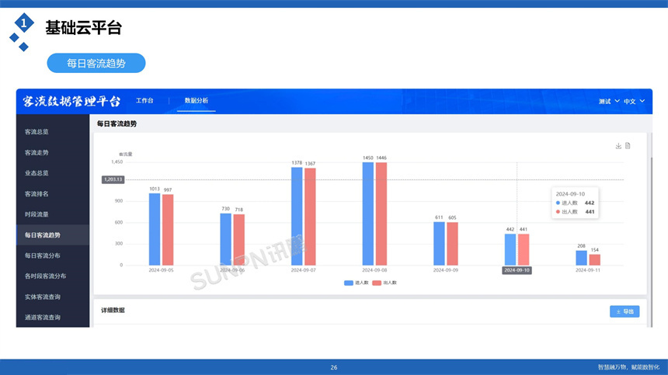
Task: Click the export icon in 导出 button
Action: pyautogui.click(x=618, y=311)
